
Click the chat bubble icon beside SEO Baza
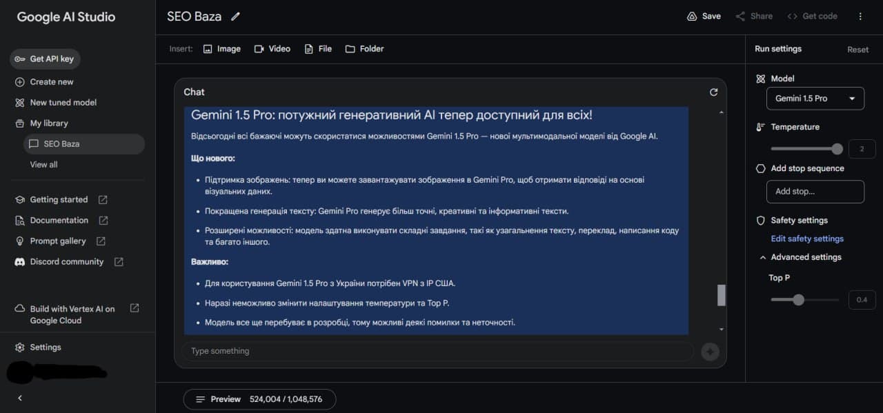(33, 144)
